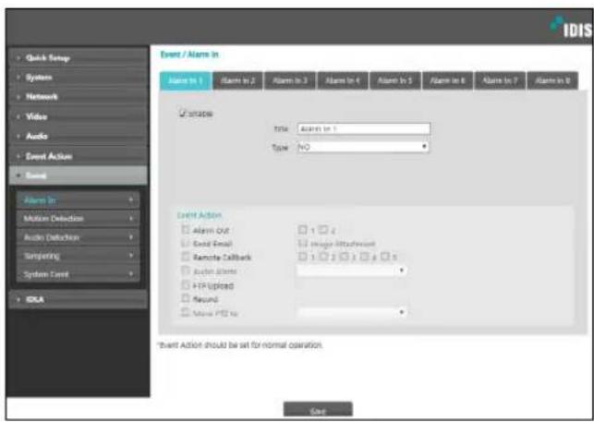The image size is (594, 422).
Task: Tick the Record checkbox
Action: 186,298
